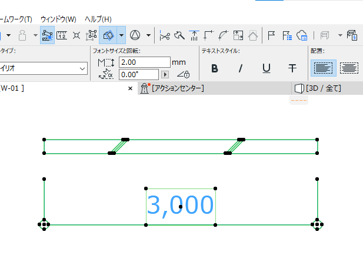The height and width of the screenshot is (268, 363).
Task: Click the grayed house home icon
Action: (x=253, y=35)
